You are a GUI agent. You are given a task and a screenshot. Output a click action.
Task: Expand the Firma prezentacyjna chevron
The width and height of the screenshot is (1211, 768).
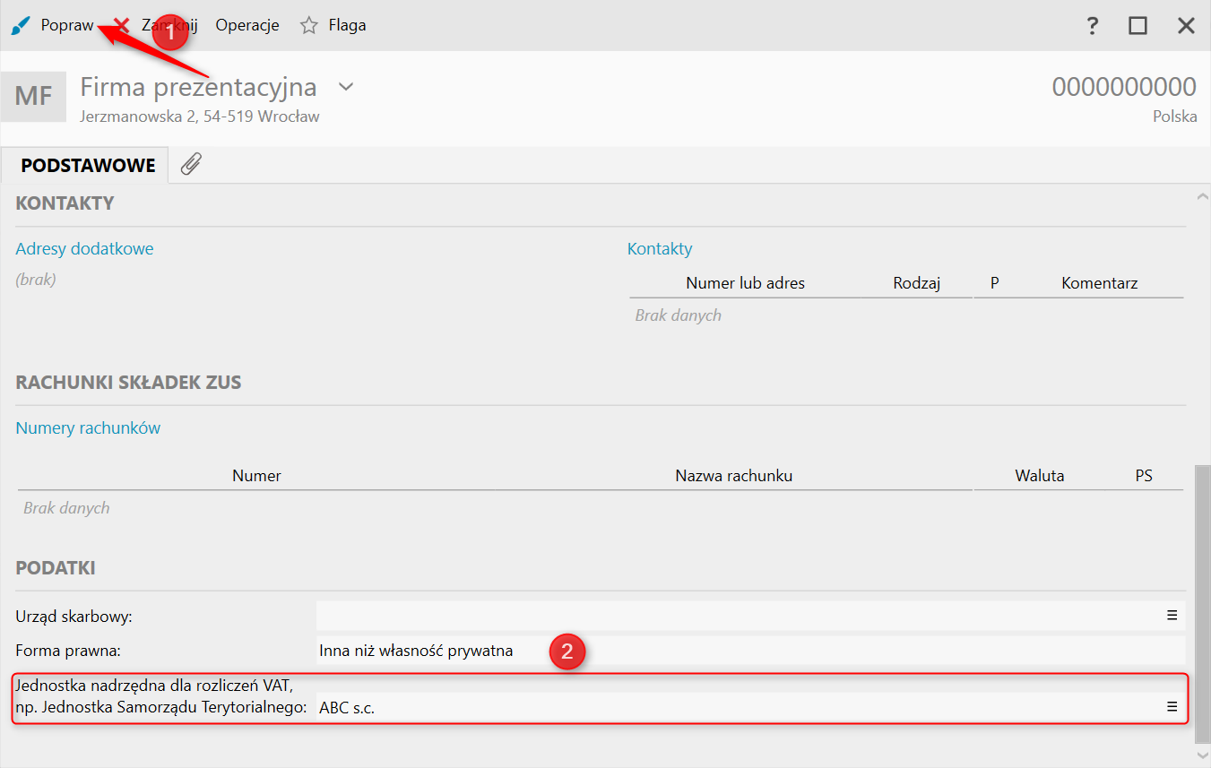pos(346,87)
